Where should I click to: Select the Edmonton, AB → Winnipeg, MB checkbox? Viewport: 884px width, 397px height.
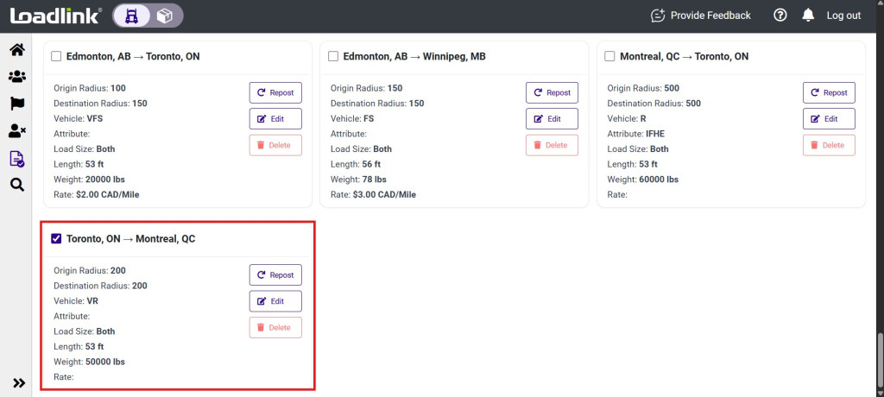click(x=333, y=57)
